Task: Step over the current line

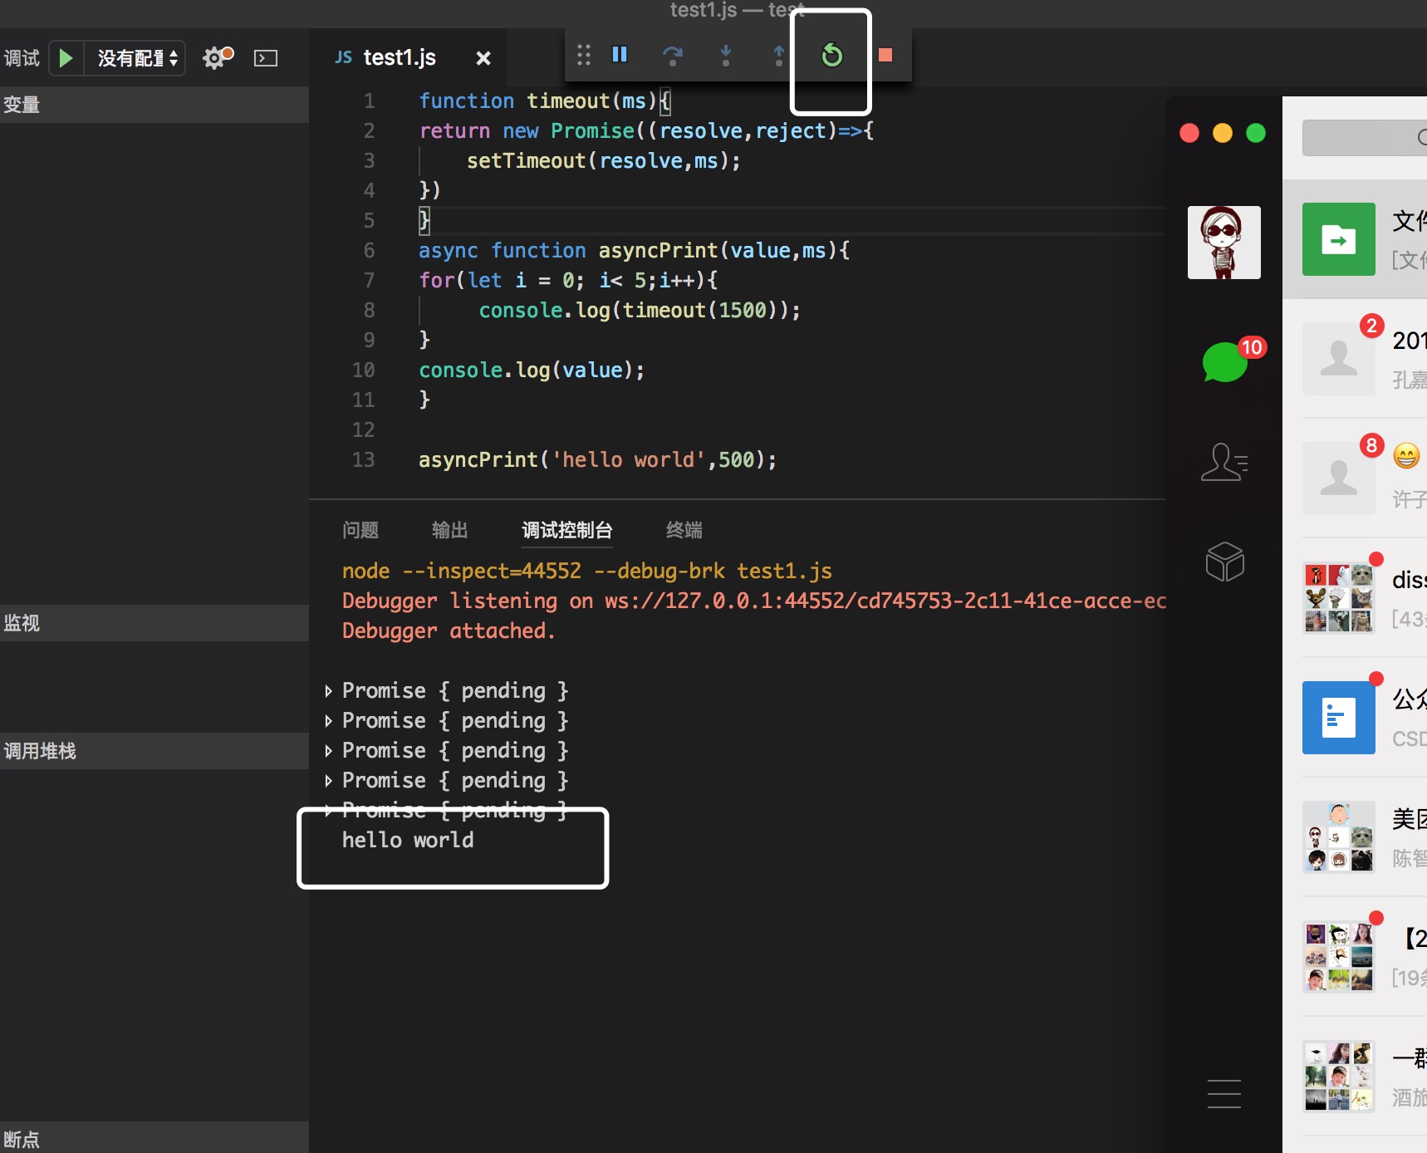Action: (673, 55)
